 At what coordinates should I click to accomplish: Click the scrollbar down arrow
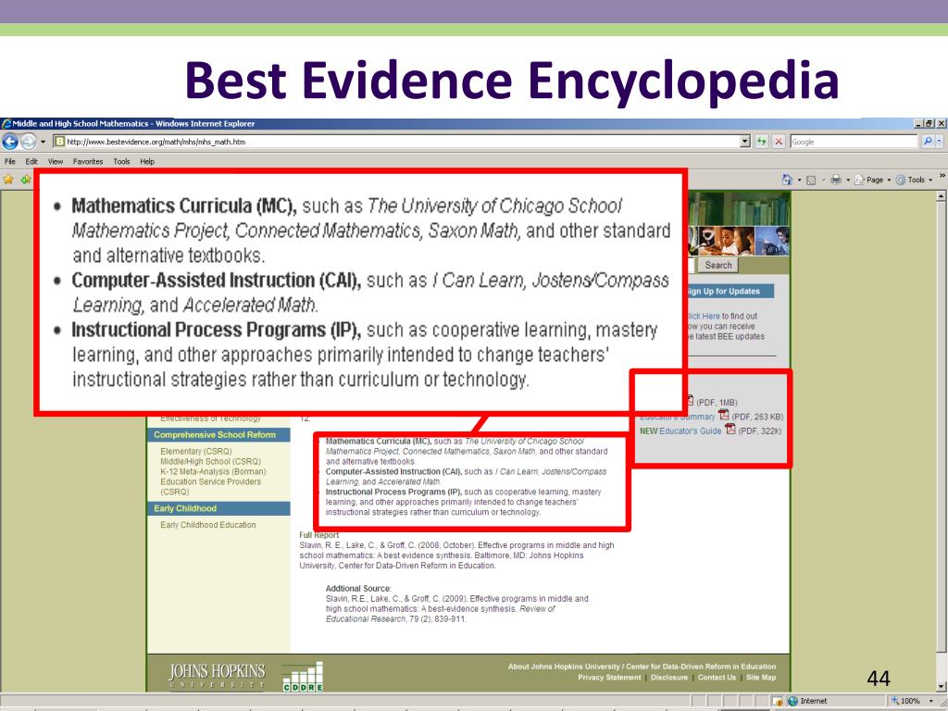(x=941, y=687)
